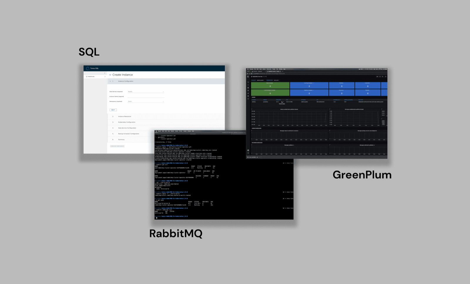Open the Profiles menu in terminal window
Screen dimensions: 470x284
tap(181, 131)
